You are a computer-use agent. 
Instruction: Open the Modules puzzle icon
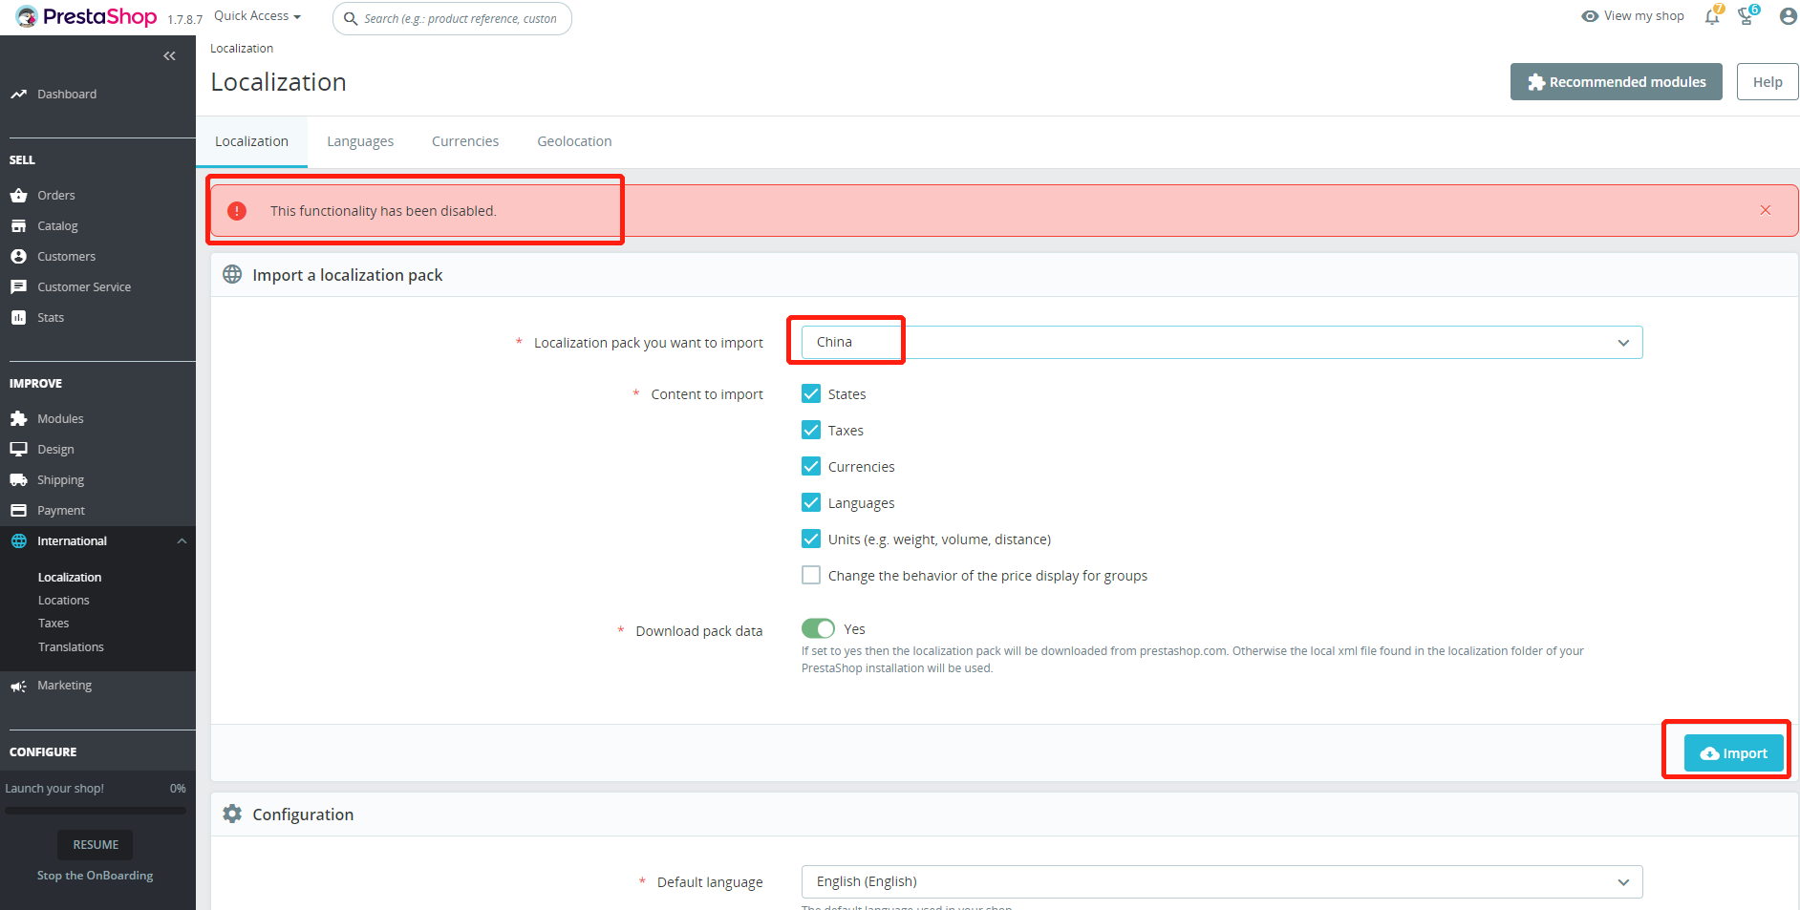coord(18,418)
